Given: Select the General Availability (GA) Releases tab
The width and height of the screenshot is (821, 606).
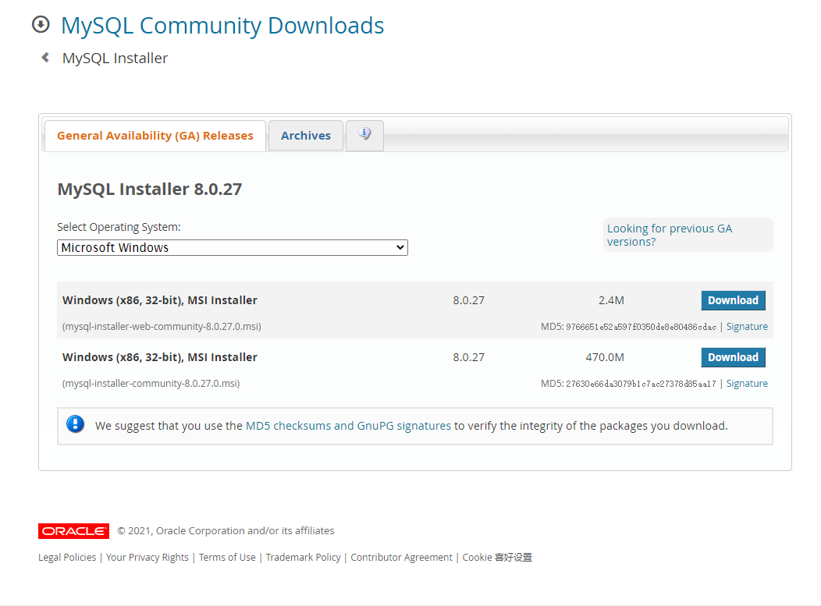Looking at the screenshot, I should 155,136.
